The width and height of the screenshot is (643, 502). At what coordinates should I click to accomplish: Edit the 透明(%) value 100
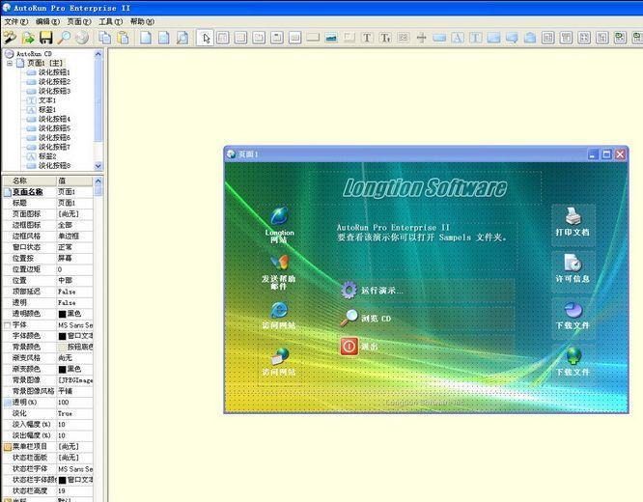tap(74, 403)
